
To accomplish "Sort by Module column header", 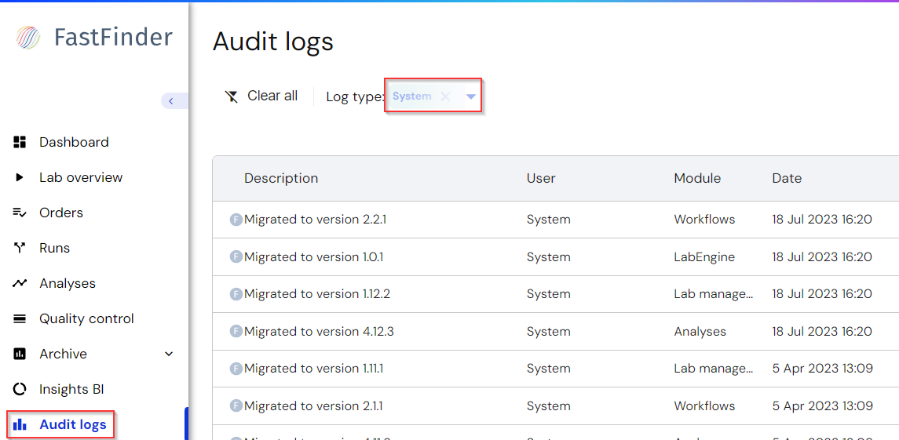I will [x=697, y=178].
